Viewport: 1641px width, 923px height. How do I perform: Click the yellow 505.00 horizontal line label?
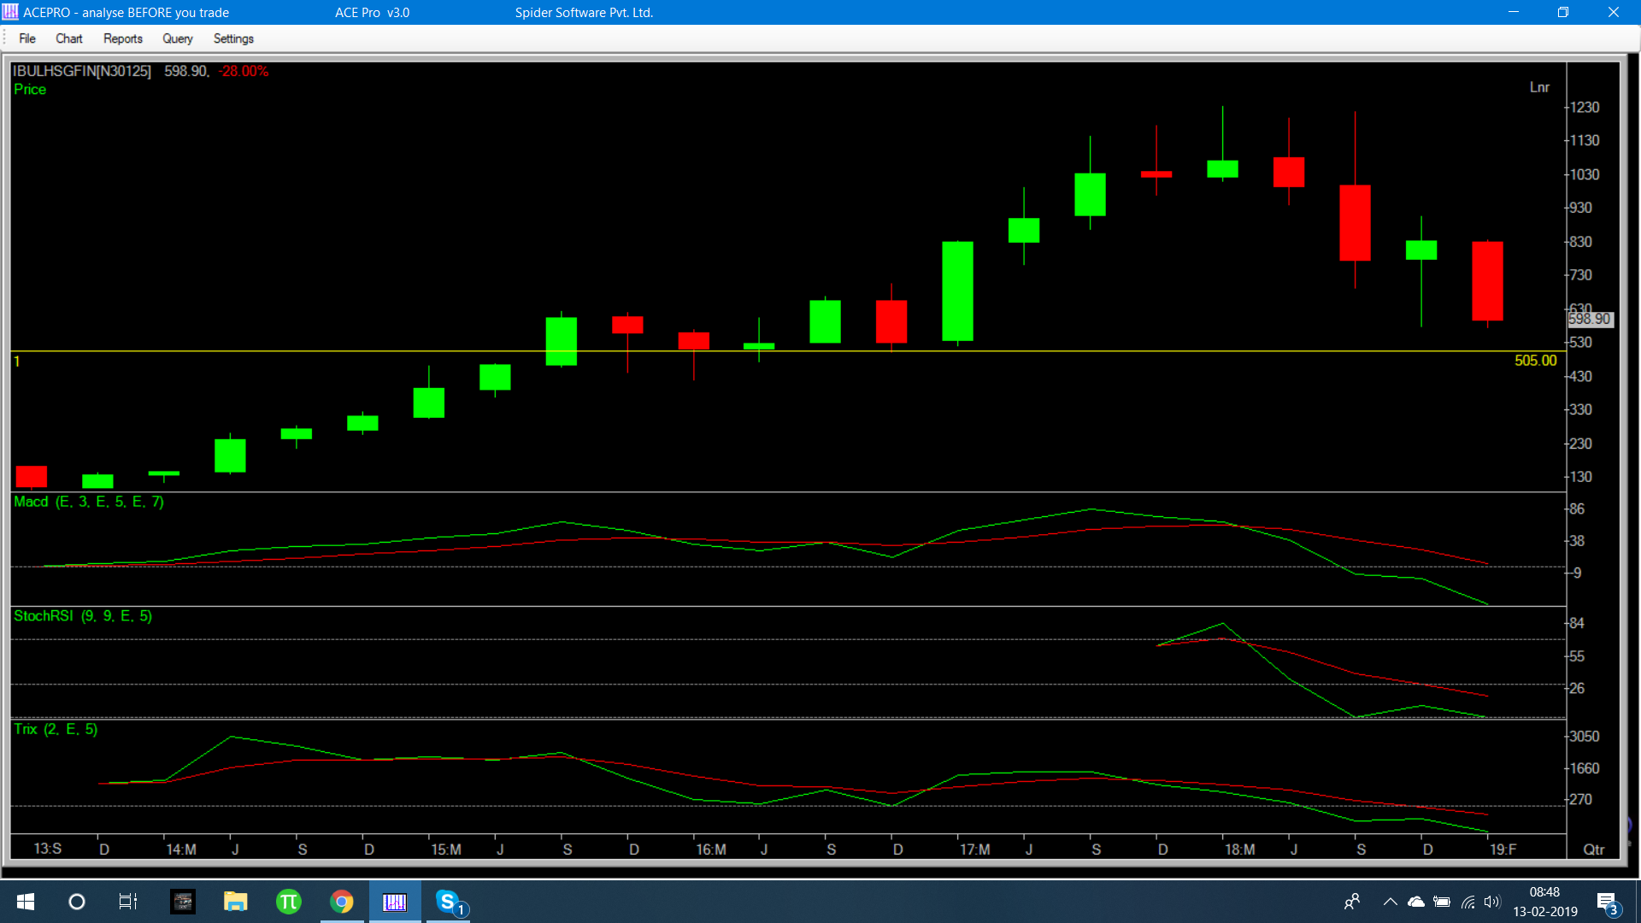pos(1535,361)
